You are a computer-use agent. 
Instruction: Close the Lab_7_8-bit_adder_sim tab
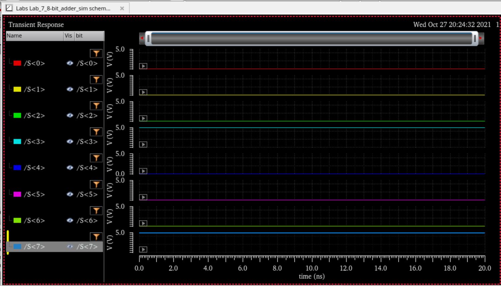tap(122, 8)
